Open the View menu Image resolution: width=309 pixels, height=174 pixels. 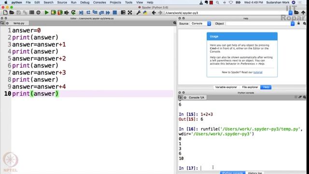pos(140,2)
